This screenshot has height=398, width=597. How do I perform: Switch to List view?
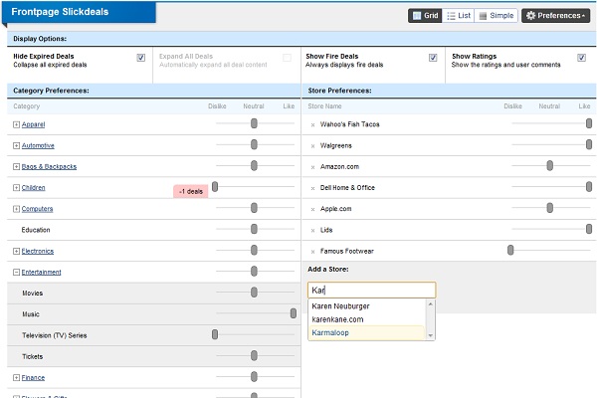(x=459, y=16)
